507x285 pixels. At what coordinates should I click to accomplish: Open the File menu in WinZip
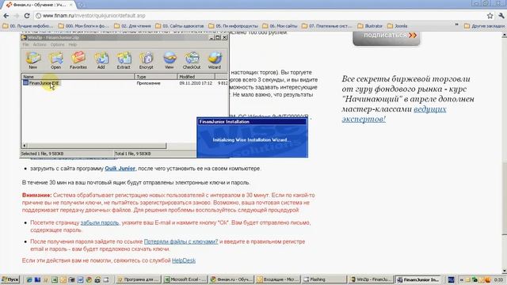pyautogui.click(x=25, y=44)
